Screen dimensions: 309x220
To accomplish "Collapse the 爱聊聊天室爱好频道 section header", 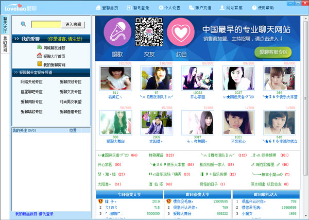I will click(x=51, y=72).
